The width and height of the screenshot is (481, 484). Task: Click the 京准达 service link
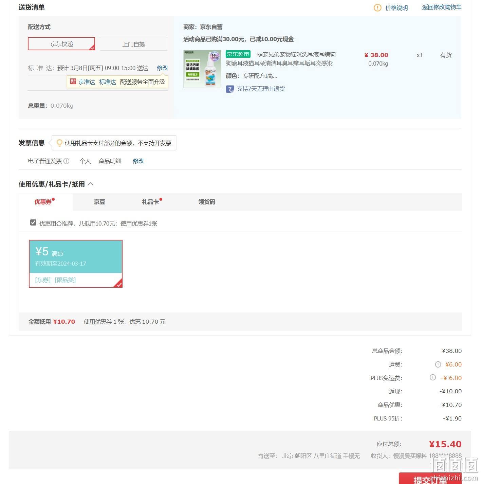tap(87, 82)
